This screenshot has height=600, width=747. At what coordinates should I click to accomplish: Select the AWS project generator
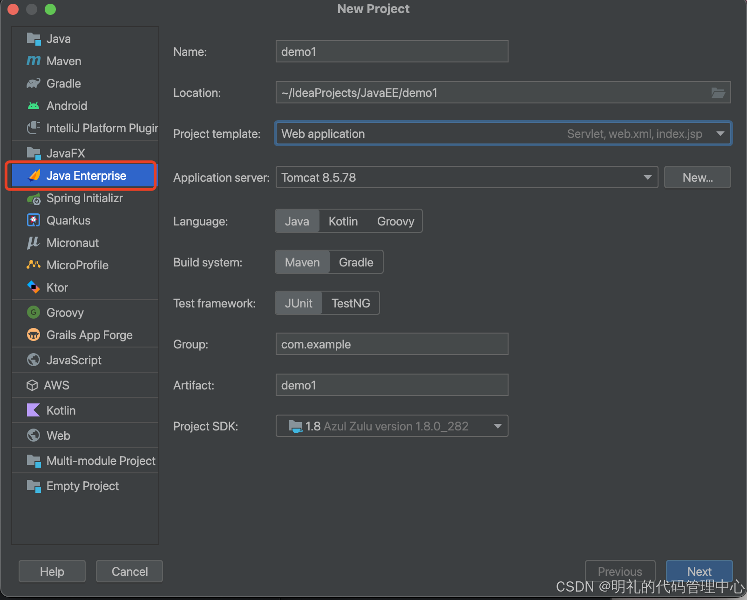56,385
